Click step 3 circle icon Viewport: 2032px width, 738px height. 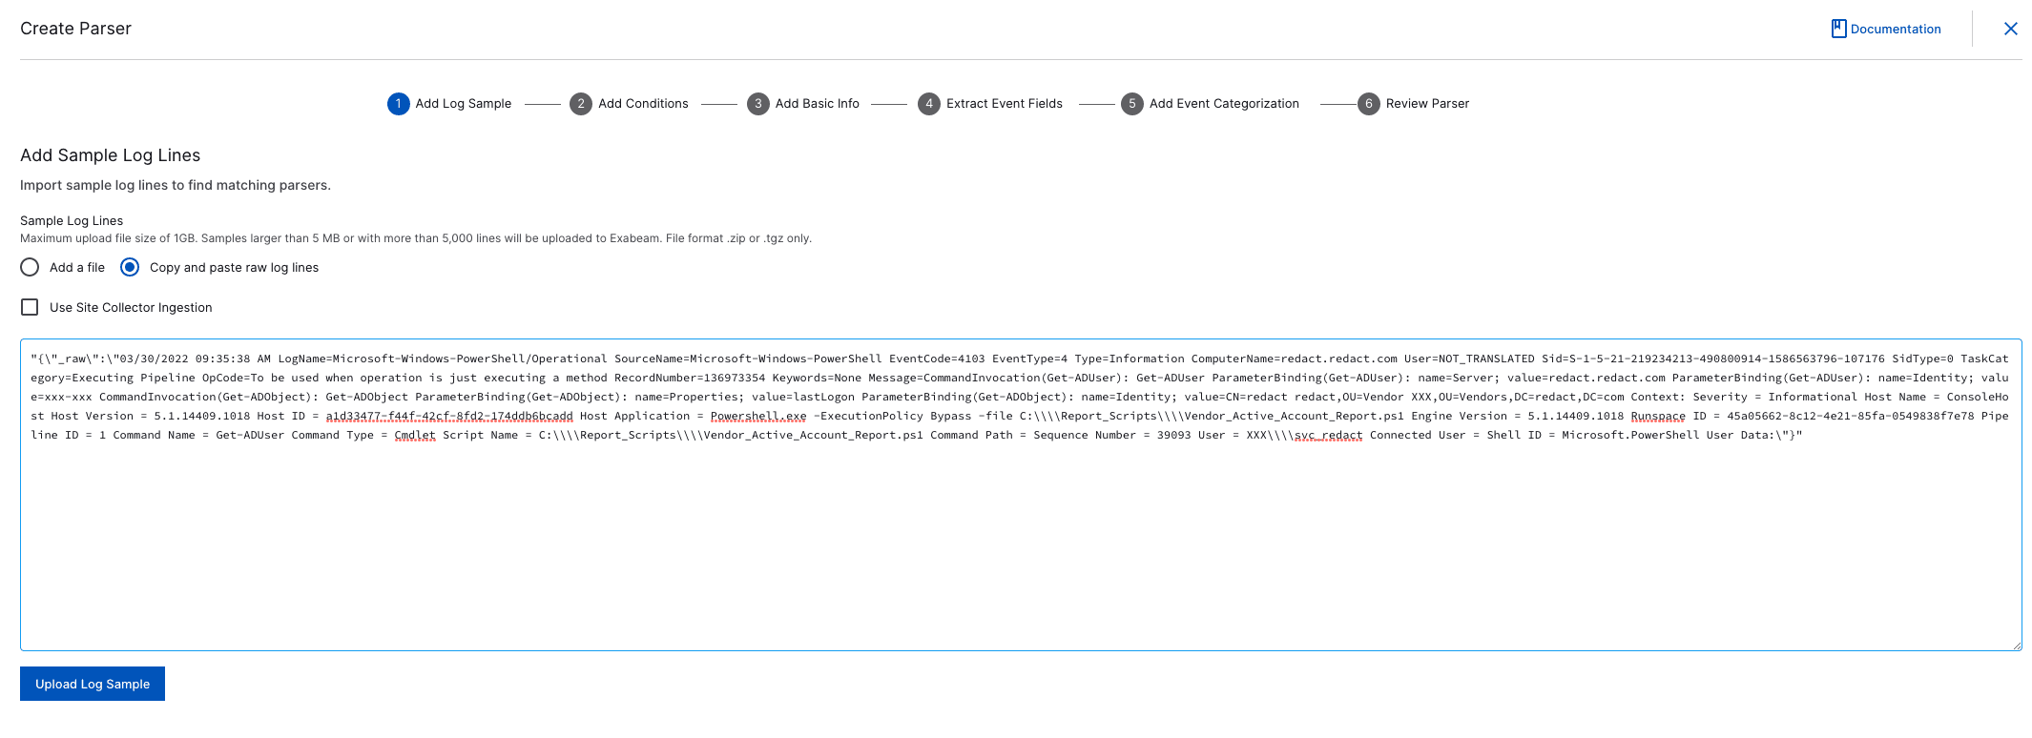click(757, 104)
